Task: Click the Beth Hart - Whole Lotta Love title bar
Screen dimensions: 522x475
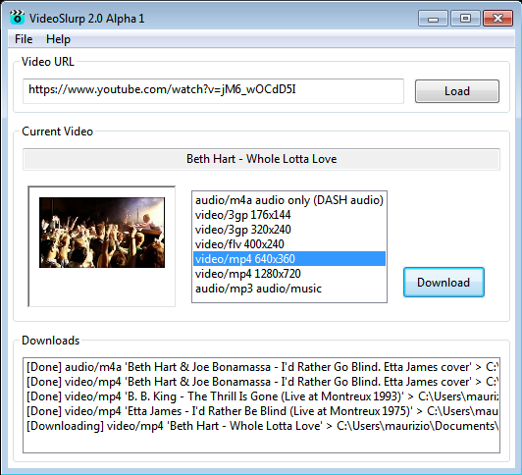Action: tap(261, 159)
